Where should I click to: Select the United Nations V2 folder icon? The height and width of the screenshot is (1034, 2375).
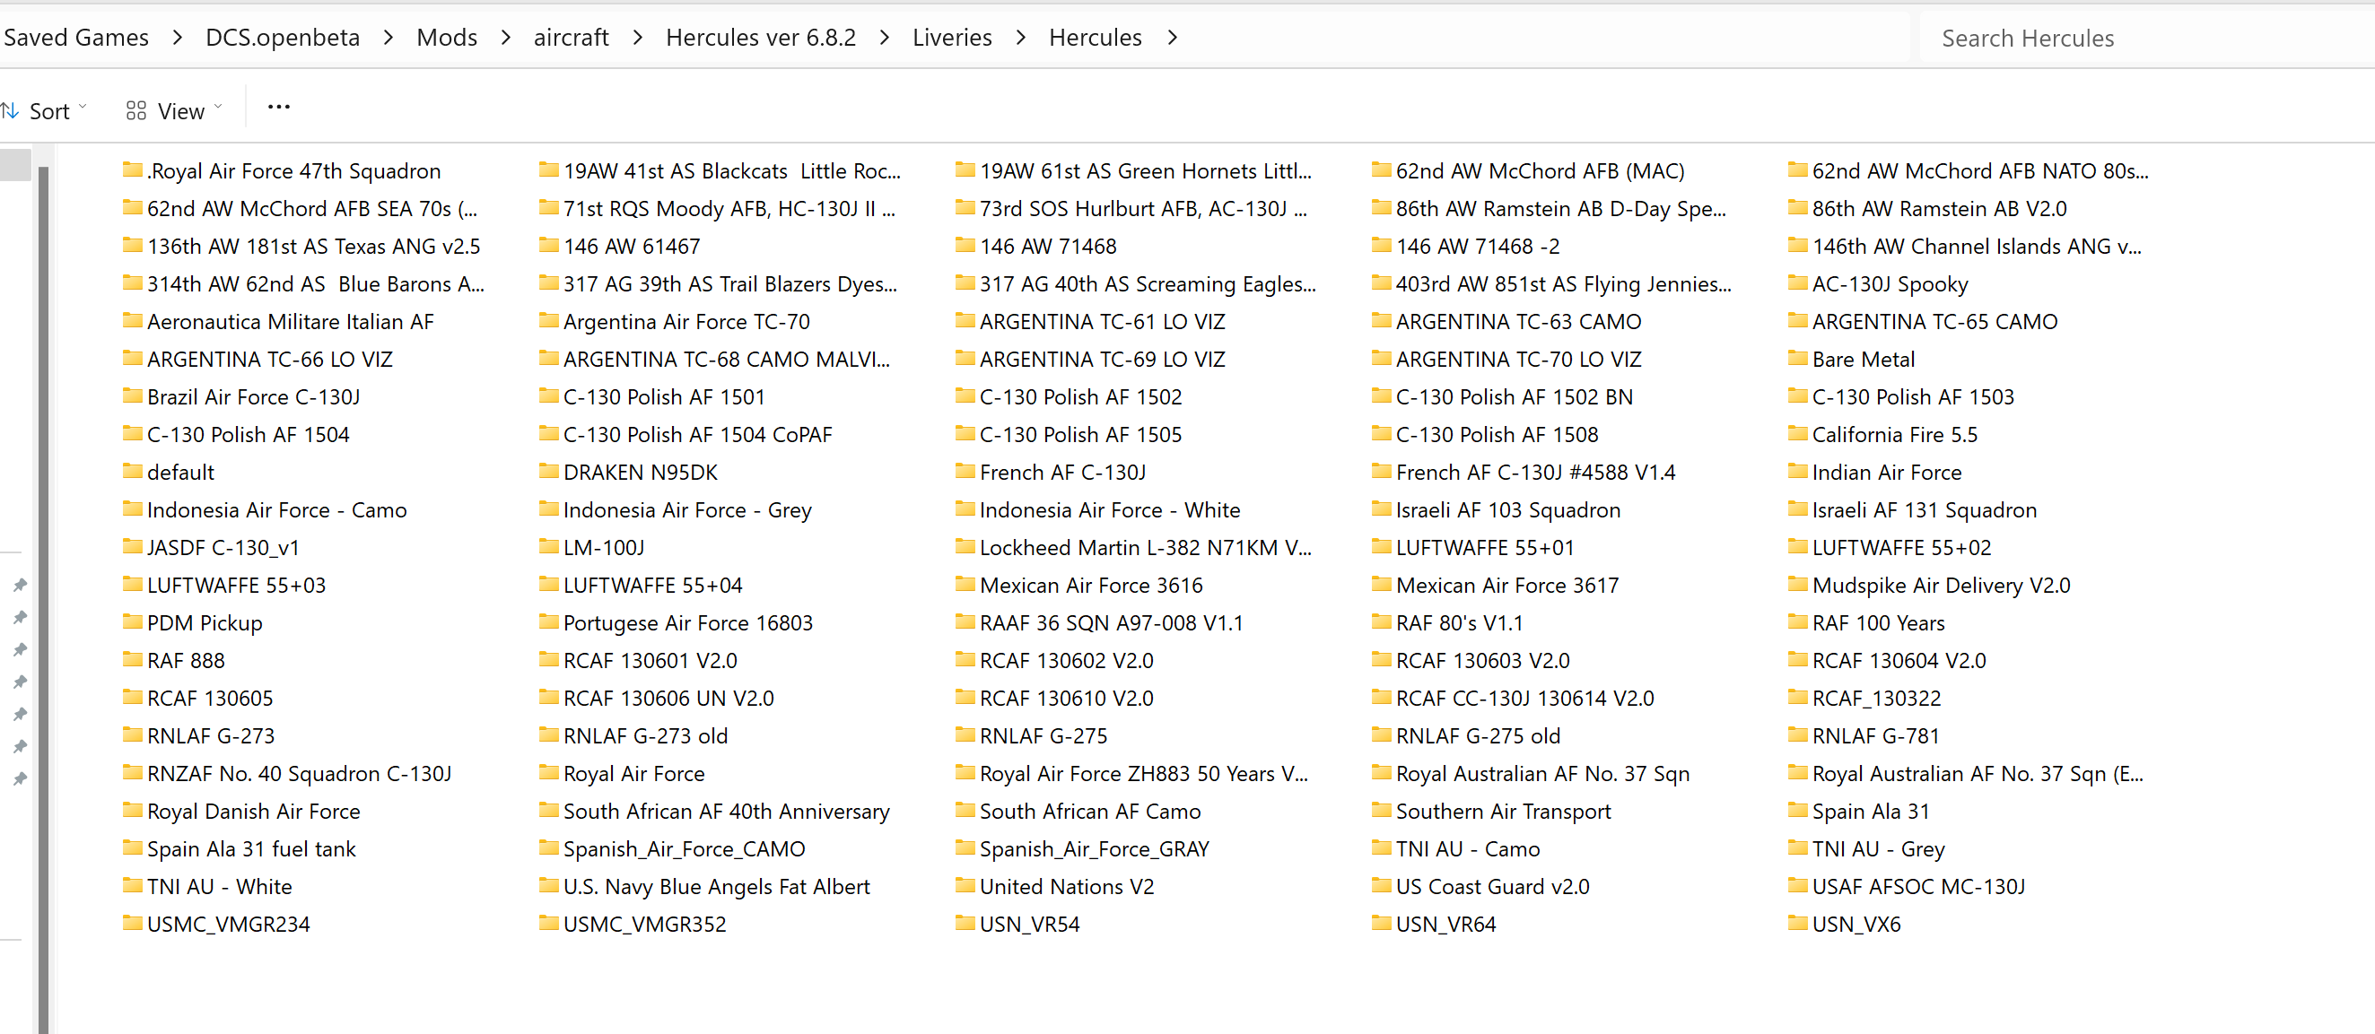[965, 886]
